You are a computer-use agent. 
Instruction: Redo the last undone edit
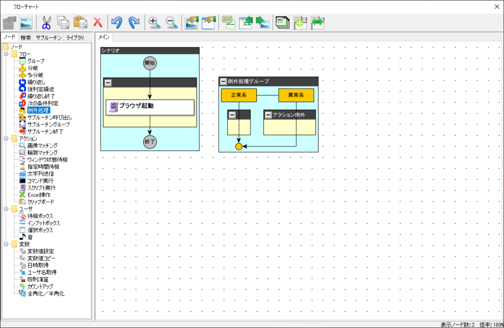point(134,23)
